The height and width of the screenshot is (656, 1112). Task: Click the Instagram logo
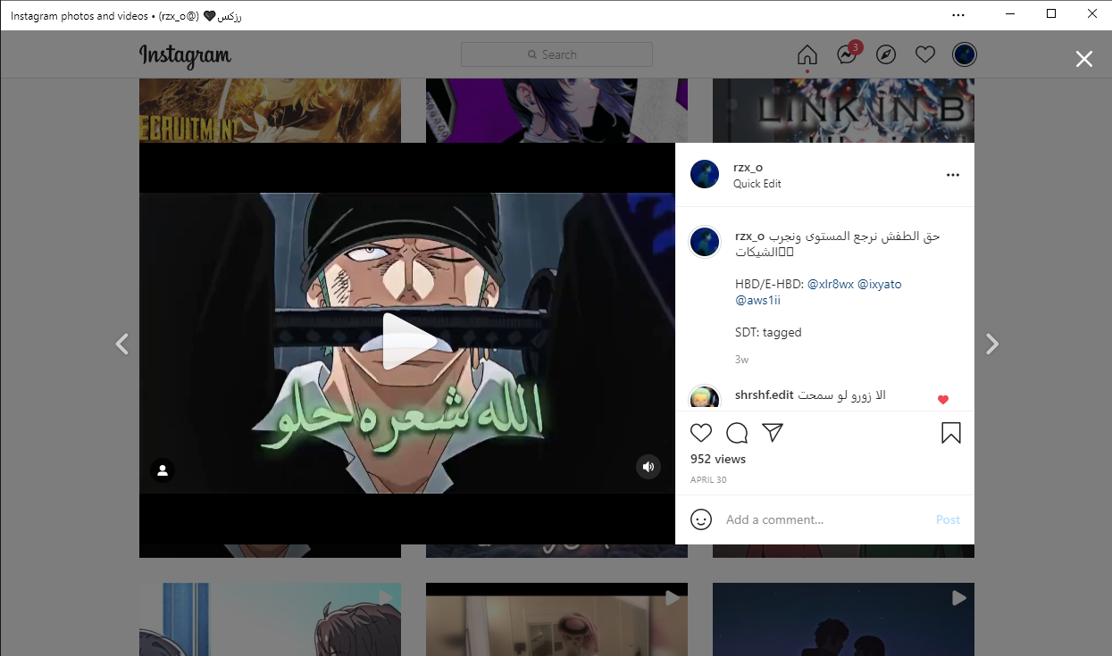[x=185, y=55]
